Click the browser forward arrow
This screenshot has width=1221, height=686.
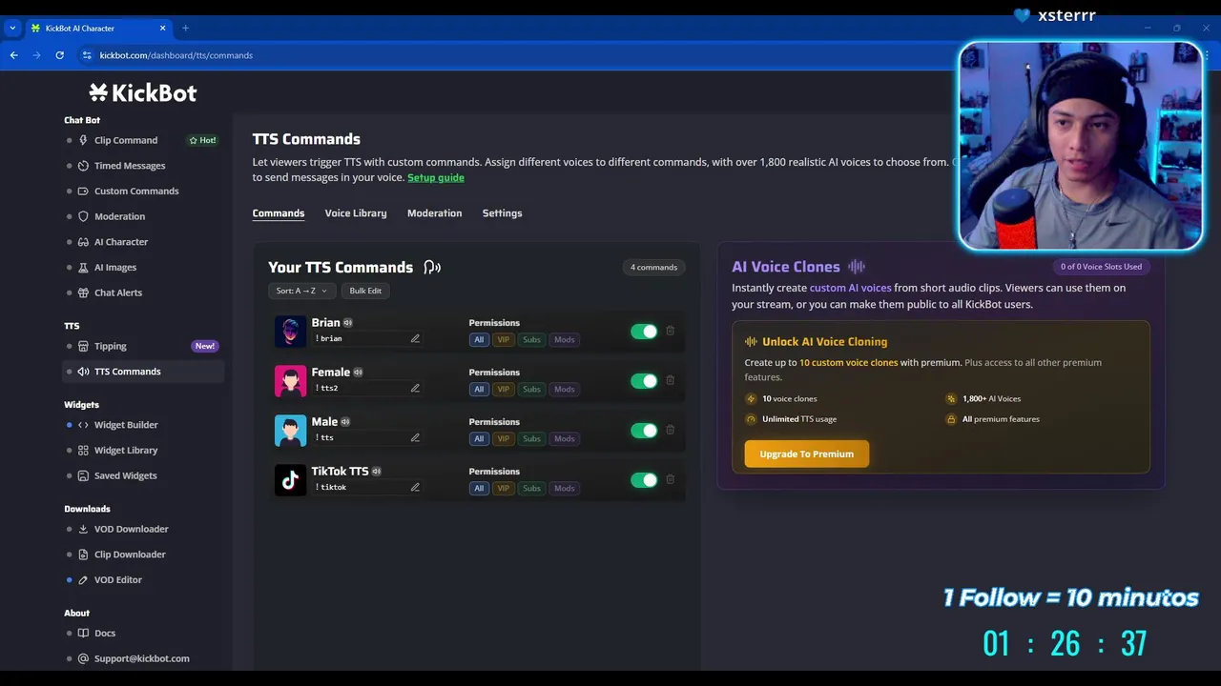37,55
